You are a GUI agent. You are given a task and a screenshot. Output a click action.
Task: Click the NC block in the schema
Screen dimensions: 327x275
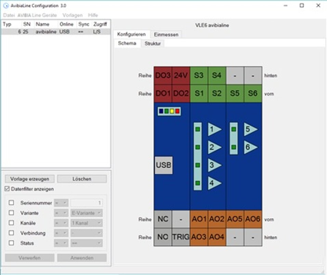pyautogui.click(x=163, y=219)
